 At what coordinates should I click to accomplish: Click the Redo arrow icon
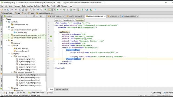point(16,10)
